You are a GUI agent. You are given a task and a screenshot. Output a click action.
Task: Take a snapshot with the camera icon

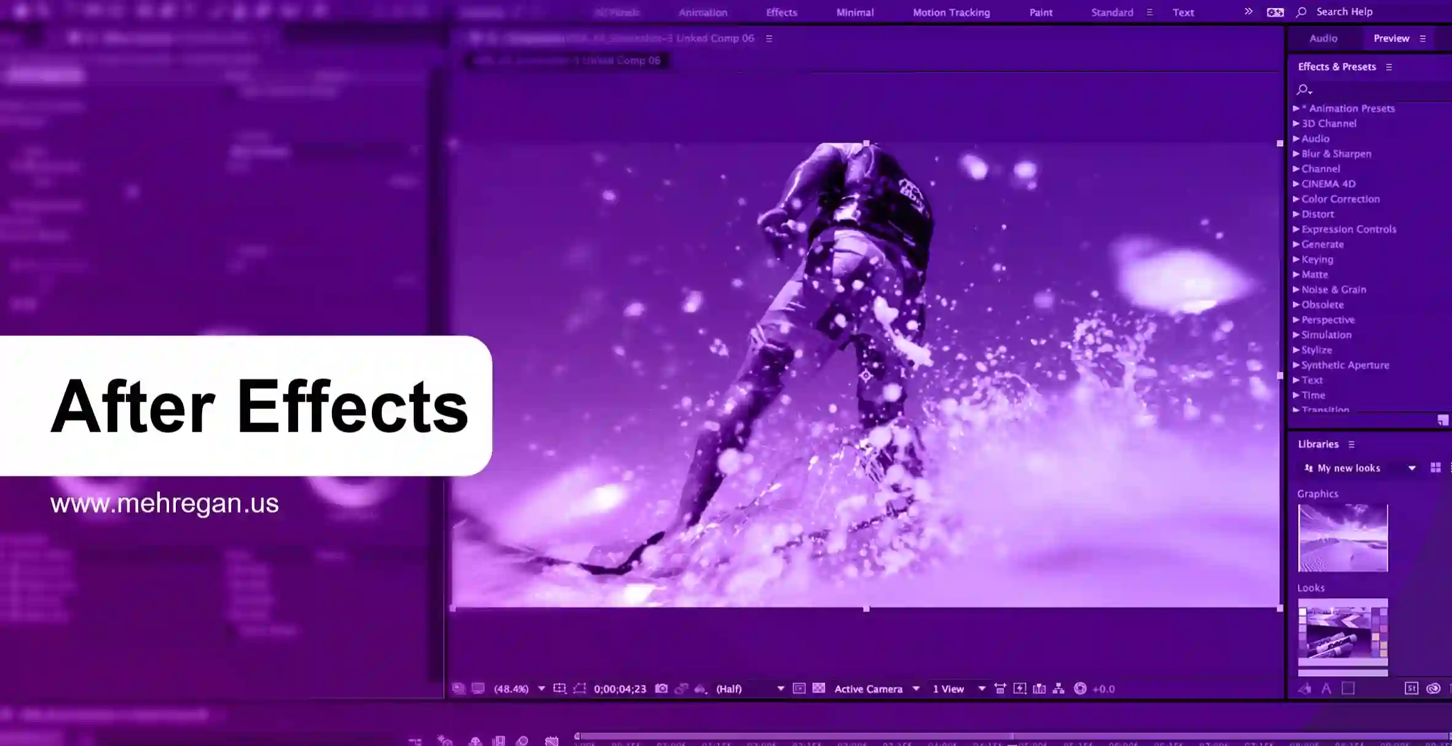(x=661, y=688)
